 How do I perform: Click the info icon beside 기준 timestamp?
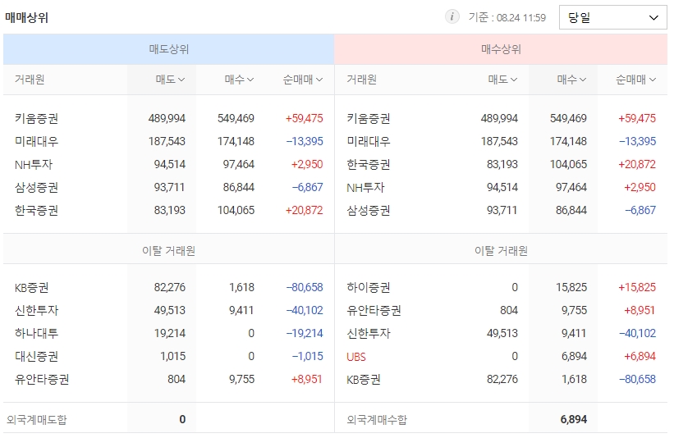tap(452, 17)
